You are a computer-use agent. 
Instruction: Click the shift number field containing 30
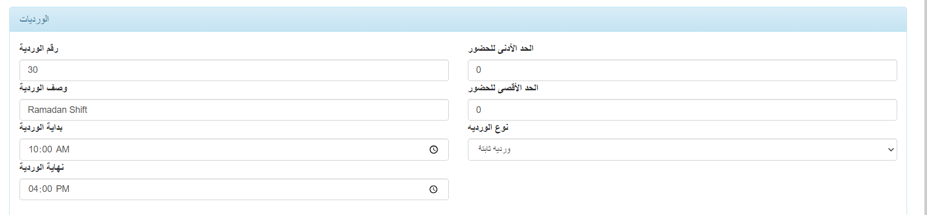point(233,70)
